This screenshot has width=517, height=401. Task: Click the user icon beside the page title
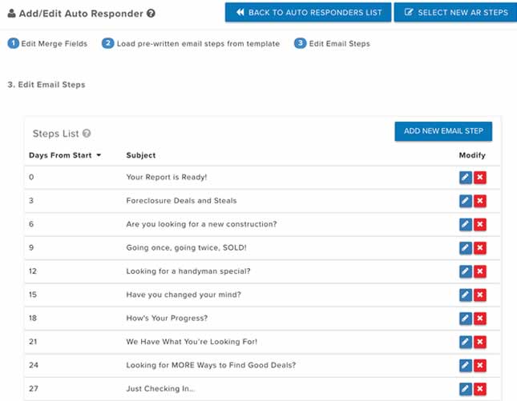pyautogui.click(x=11, y=14)
